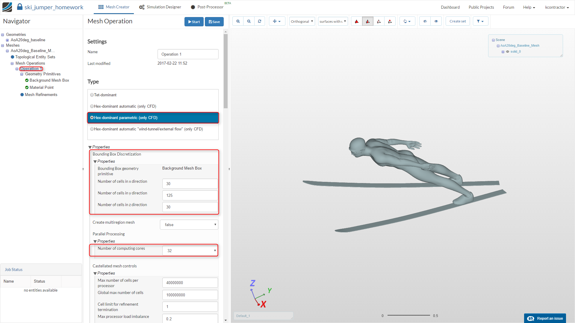
Task: Collapse the Geometry Primitives tree node
Action: tap(22, 74)
